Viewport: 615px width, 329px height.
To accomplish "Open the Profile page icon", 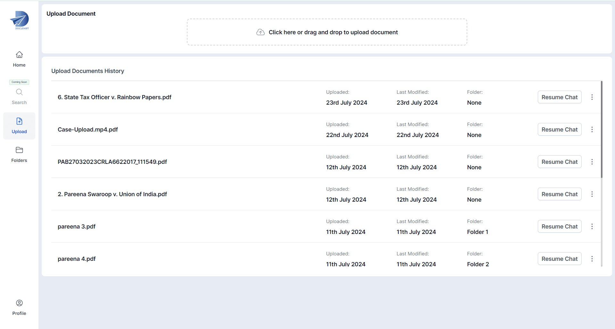I will 19,303.
